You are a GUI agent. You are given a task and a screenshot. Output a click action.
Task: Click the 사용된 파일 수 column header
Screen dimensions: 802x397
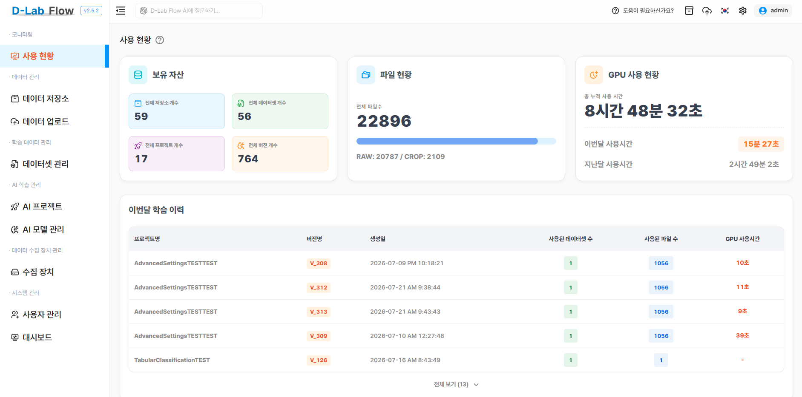[661, 239]
